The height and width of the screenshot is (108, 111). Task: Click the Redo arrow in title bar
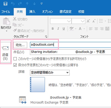[x=20, y=4]
